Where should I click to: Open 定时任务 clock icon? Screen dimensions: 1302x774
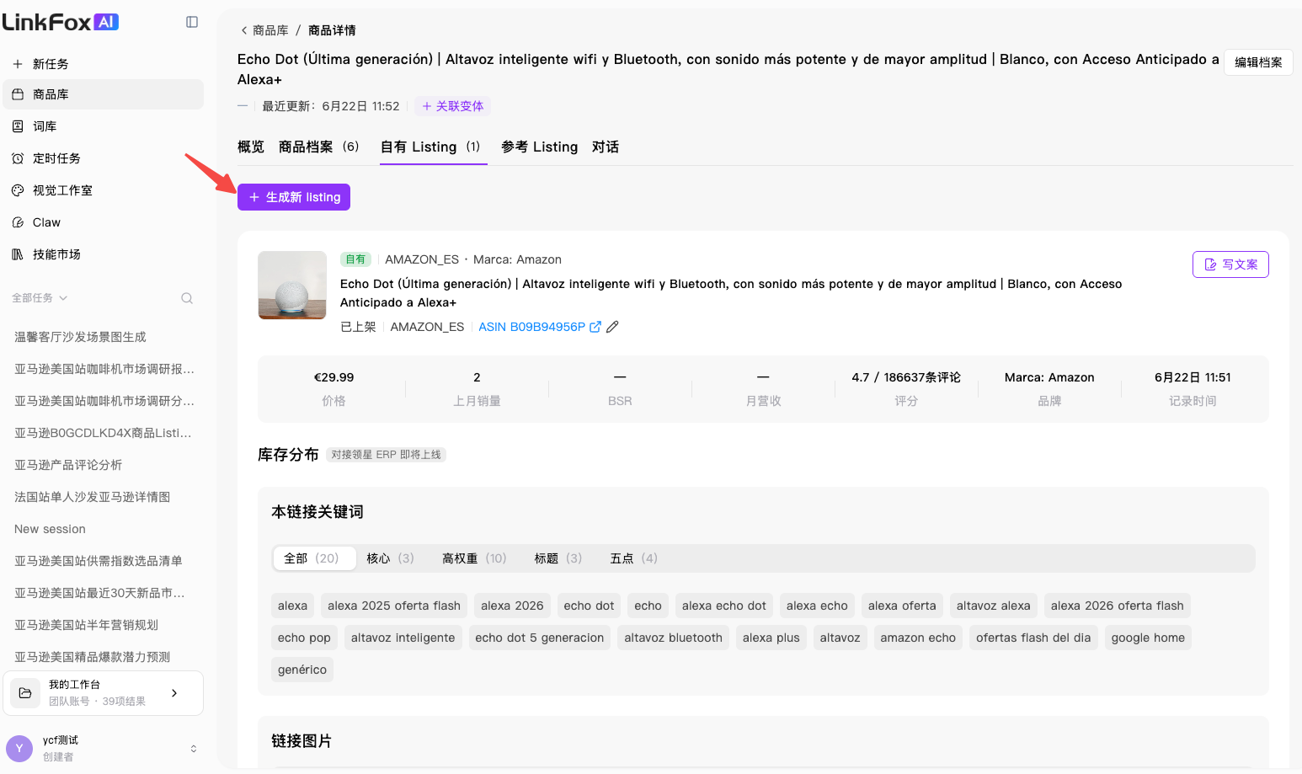pos(18,158)
